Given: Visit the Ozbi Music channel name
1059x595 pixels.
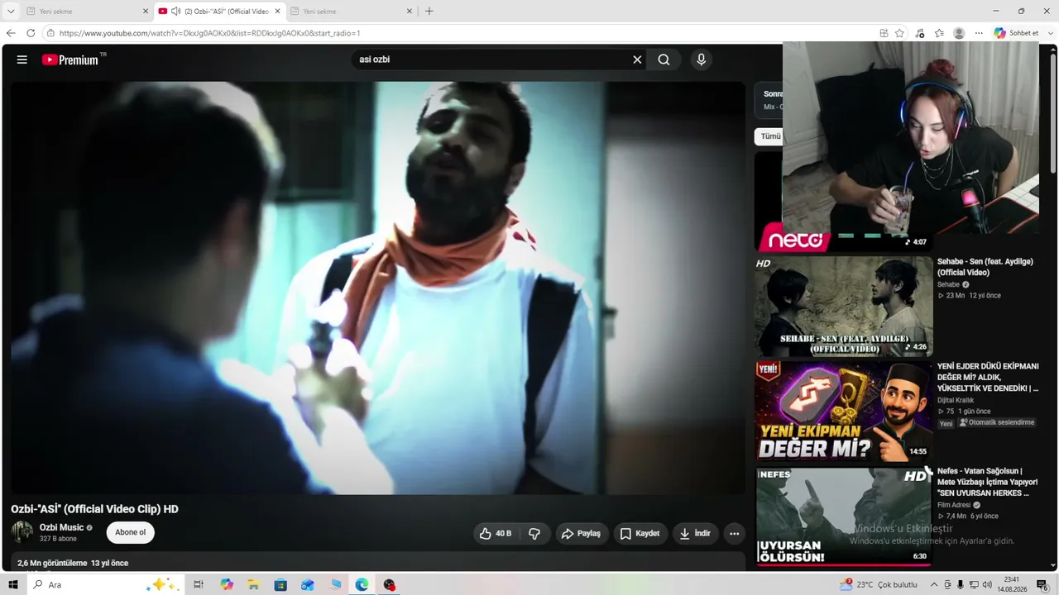Looking at the screenshot, I should click(61, 527).
